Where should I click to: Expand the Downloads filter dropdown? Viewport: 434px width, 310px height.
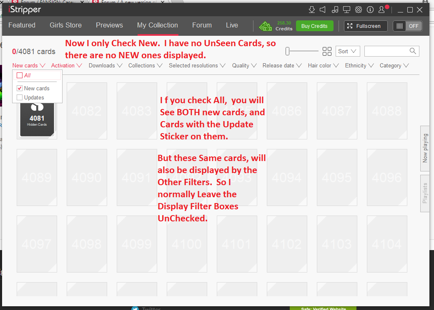point(105,66)
